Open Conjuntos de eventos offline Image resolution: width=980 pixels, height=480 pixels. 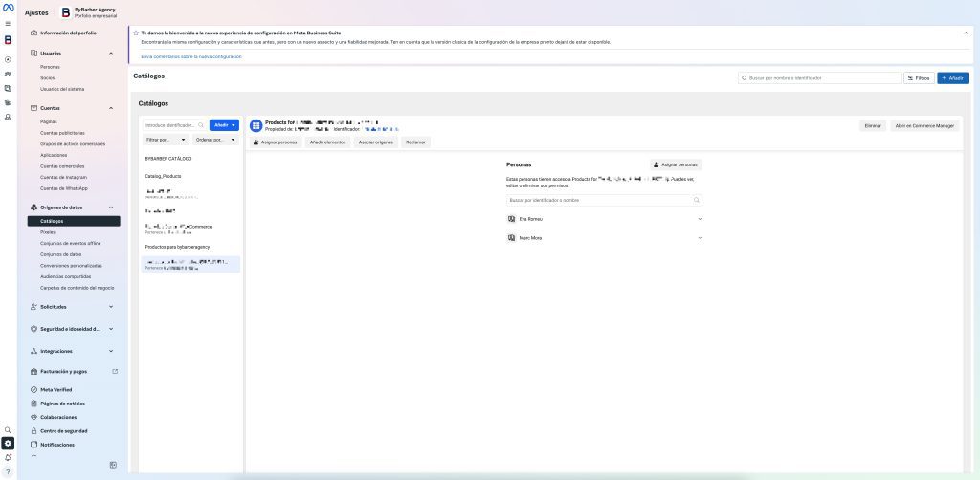pos(71,244)
